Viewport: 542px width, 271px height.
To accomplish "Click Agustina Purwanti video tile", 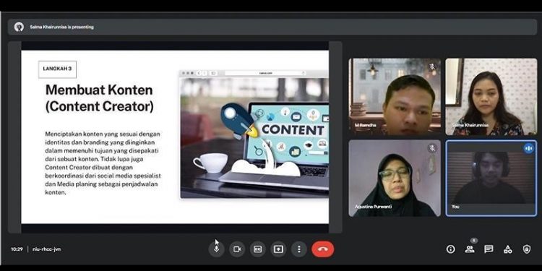I will click(x=395, y=178).
